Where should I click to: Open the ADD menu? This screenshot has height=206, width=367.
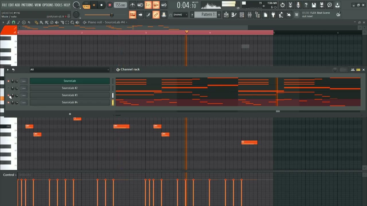(x=17, y=5)
